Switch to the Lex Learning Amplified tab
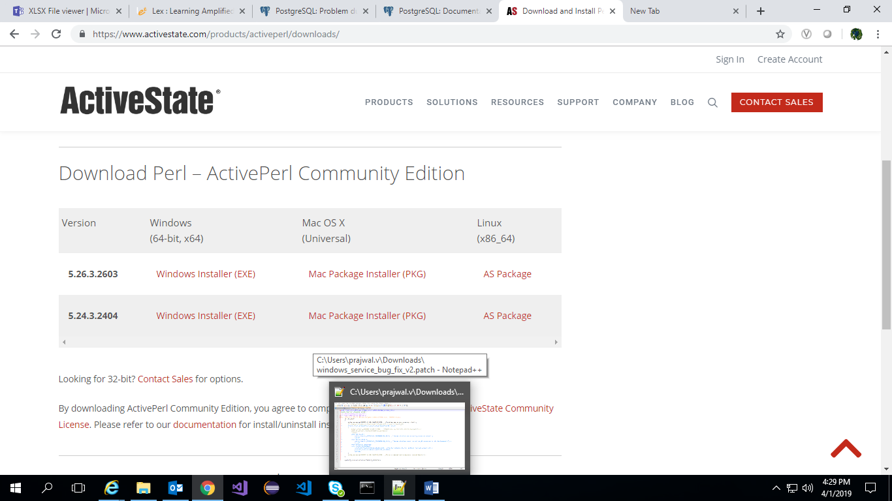The image size is (892, 501). tap(191, 11)
